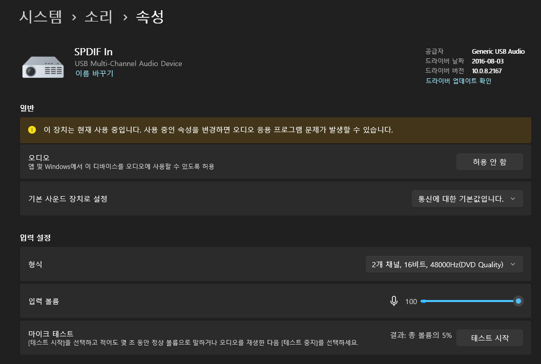Click the driver date 2016-08-03
The height and width of the screenshot is (364, 541).
tap(488, 61)
